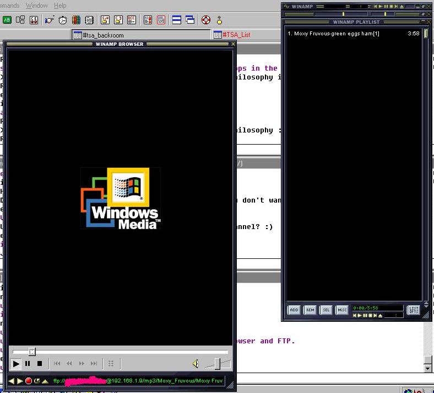434x393 pixels.
Task: Click the Windows Media volume slider
Action: (218, 364)
